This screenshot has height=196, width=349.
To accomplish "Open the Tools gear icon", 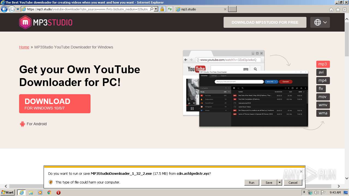I will pos(345,10).
